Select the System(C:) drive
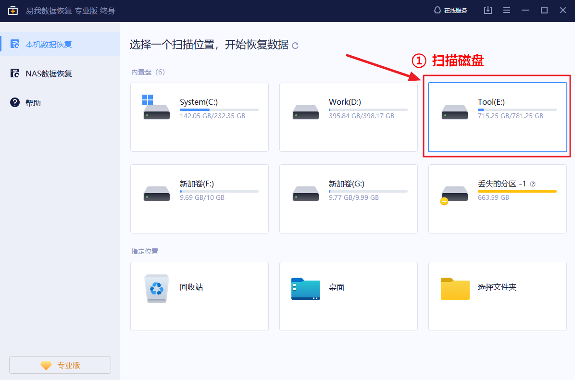 pyautogui.click(x=199, y=117)
